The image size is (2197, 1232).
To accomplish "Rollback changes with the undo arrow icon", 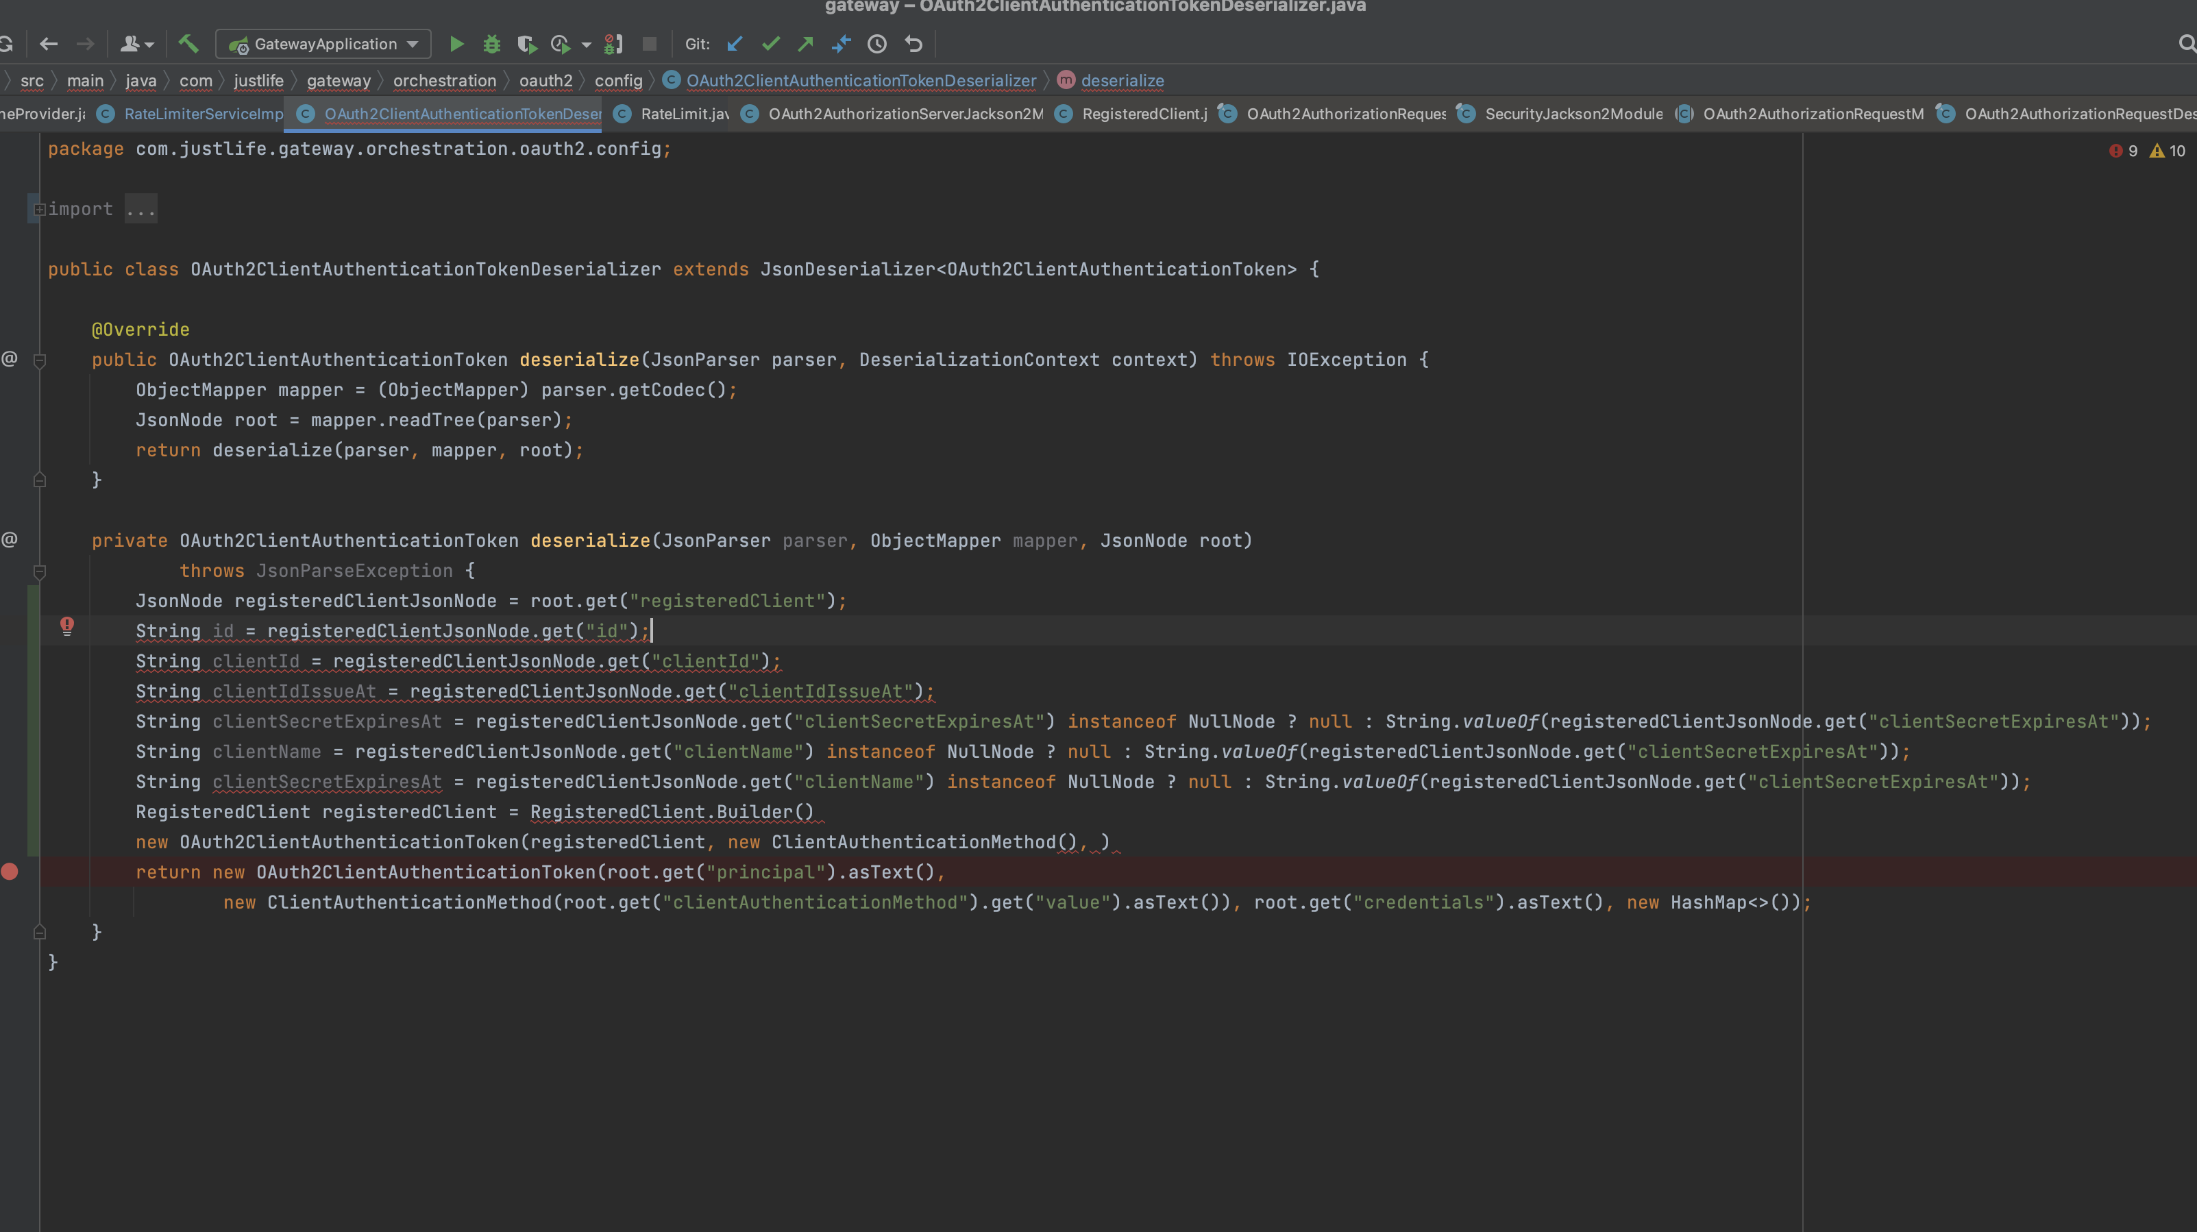I will pyautogui.click(x=913, y=43).
